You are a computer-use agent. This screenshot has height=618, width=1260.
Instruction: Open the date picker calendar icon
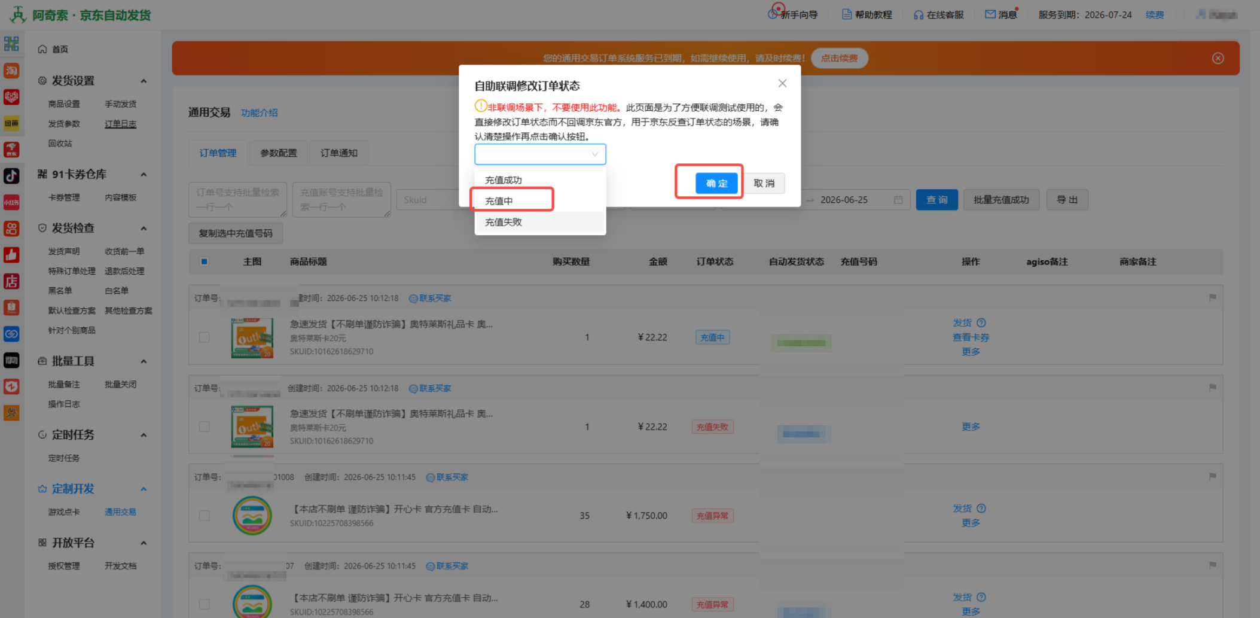point(898,200)
